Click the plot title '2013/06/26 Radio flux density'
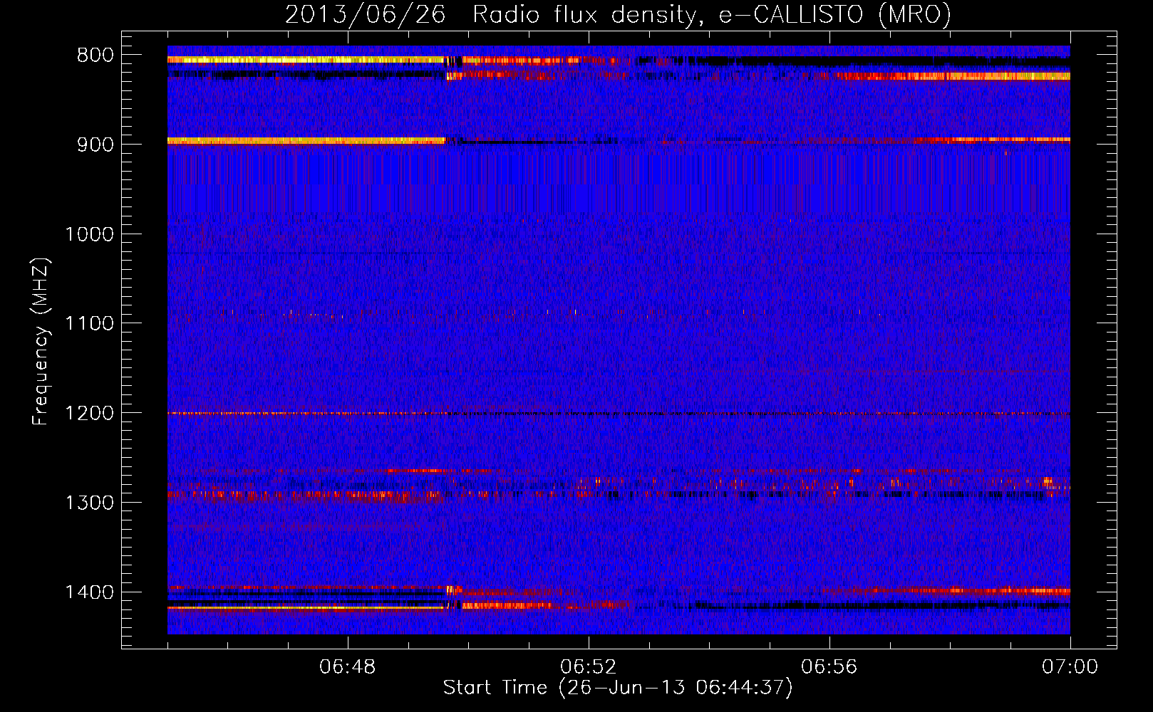This screenshot has height=712, width=1153. coord(618,14)
